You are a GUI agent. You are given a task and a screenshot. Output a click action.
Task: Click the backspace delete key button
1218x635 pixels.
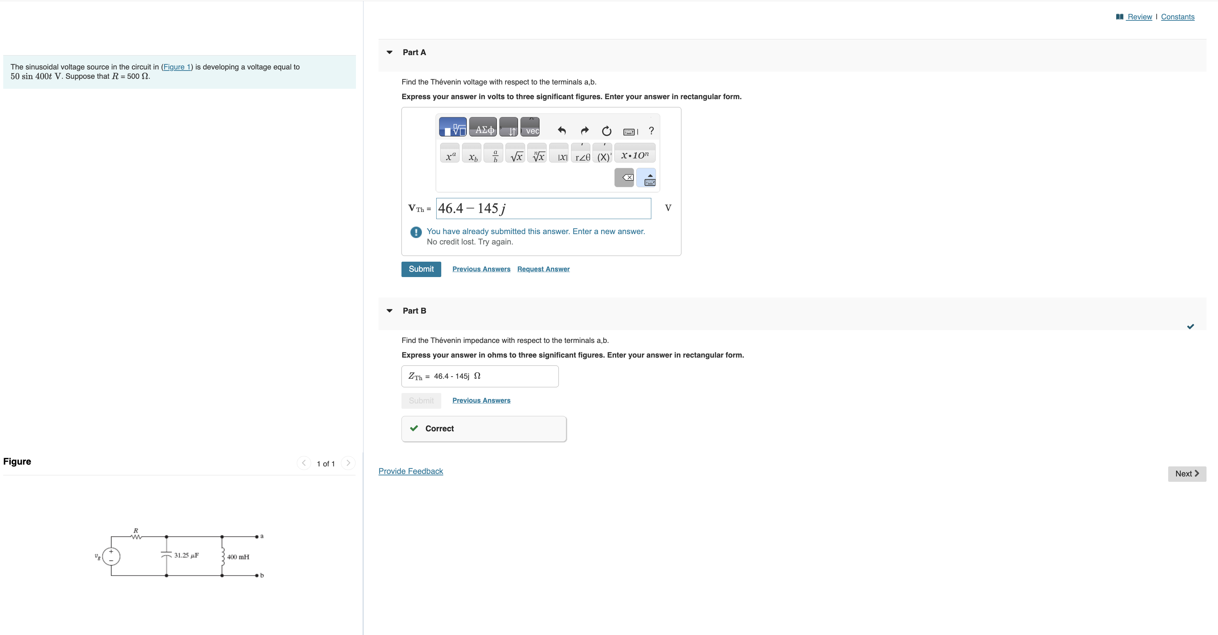[624, 178]
